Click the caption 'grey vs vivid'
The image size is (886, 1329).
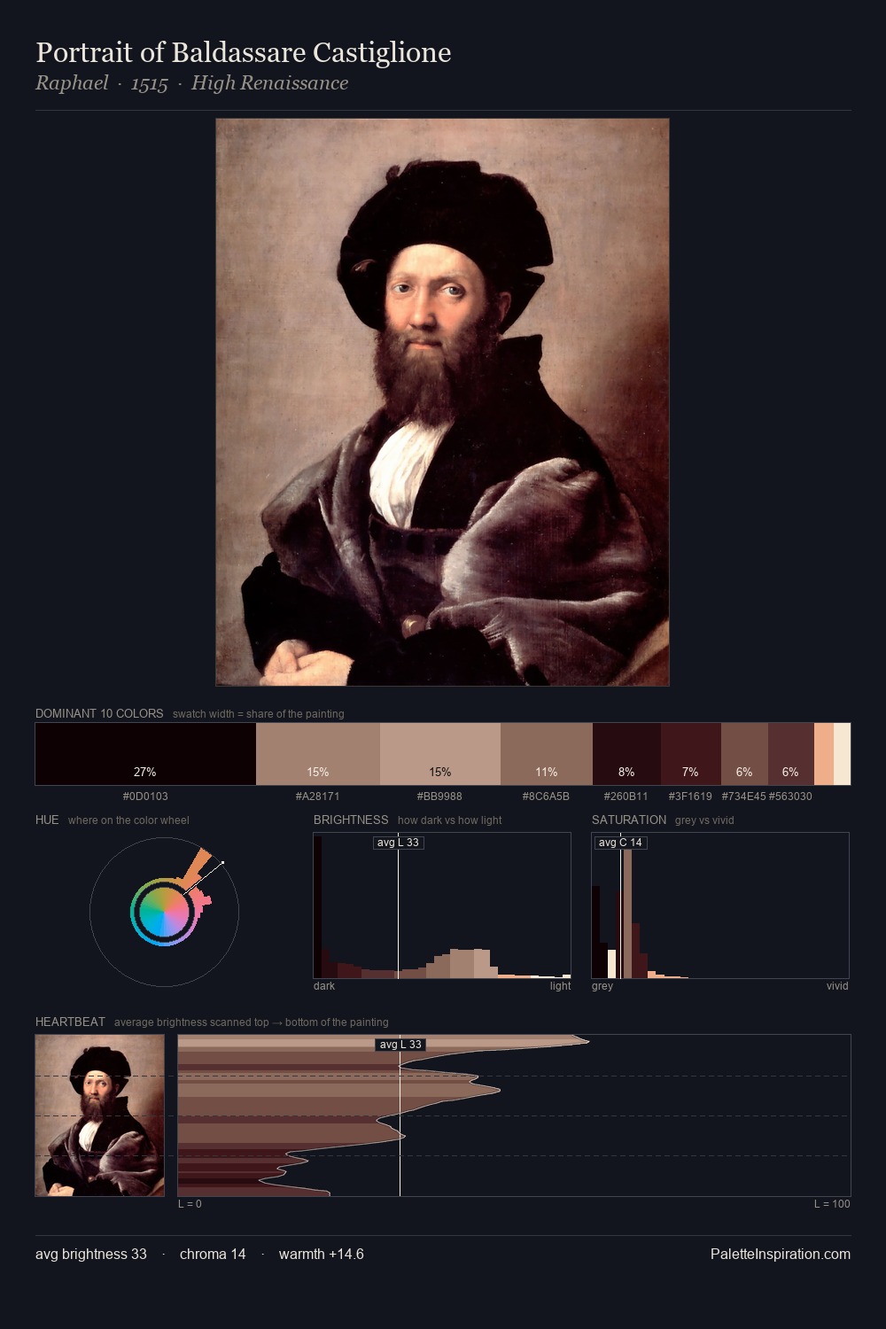(x=704, y=820)
